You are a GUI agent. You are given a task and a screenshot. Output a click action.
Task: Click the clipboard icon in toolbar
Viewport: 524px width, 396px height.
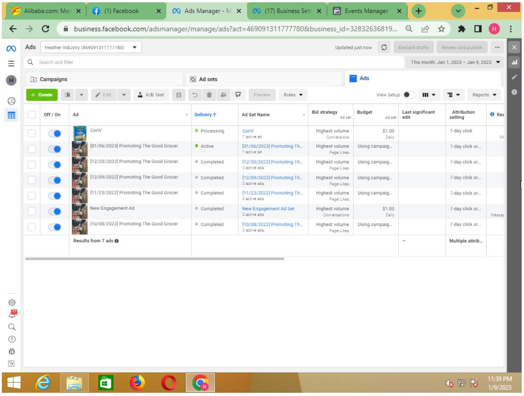pos(179,95)
